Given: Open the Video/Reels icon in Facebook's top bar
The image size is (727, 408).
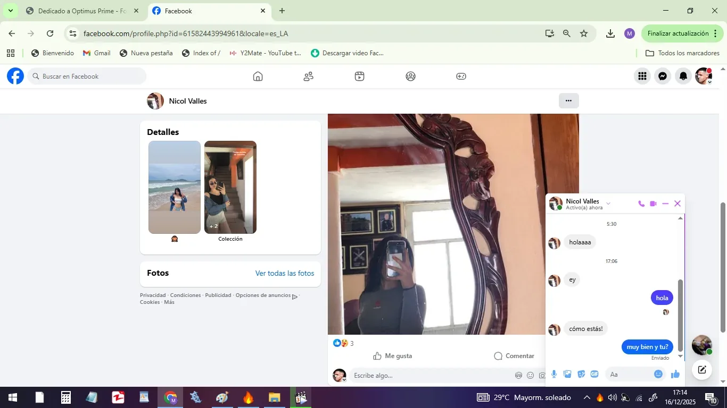Looking at the screenshot, I should click(x=359, y=76).
